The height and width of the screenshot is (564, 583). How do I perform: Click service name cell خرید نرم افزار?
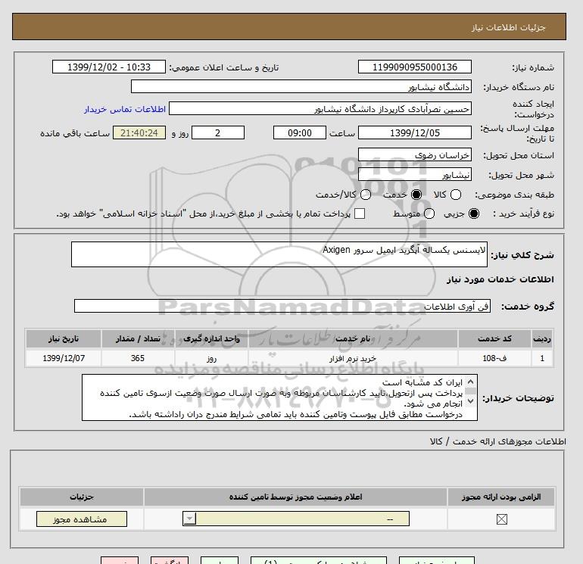pos(353,358)
